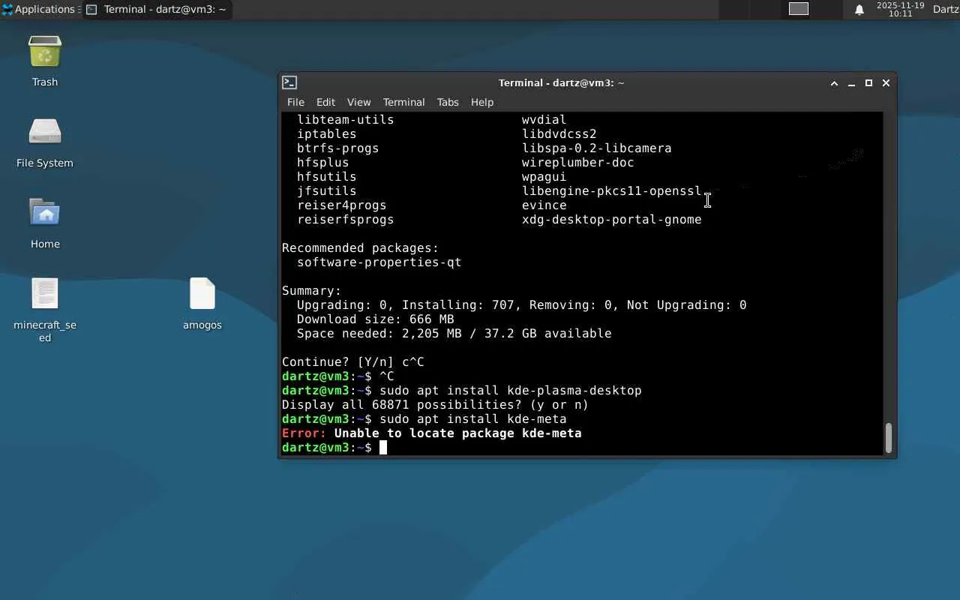This screenshot has height=600, width=960.
Task: Click the text 'reiserfsprogs' in the terminal
Action: pos(346,220)
